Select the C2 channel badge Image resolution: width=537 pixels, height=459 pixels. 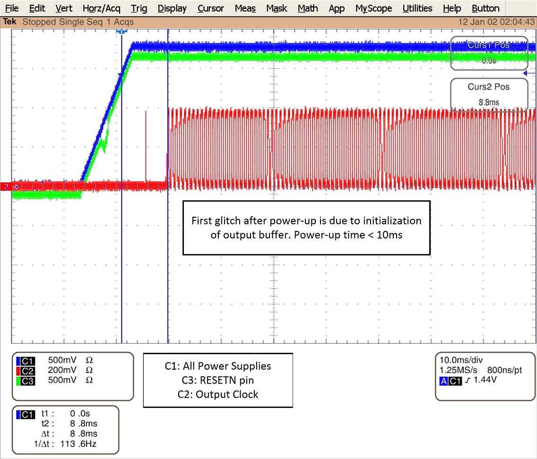point(26,370)
